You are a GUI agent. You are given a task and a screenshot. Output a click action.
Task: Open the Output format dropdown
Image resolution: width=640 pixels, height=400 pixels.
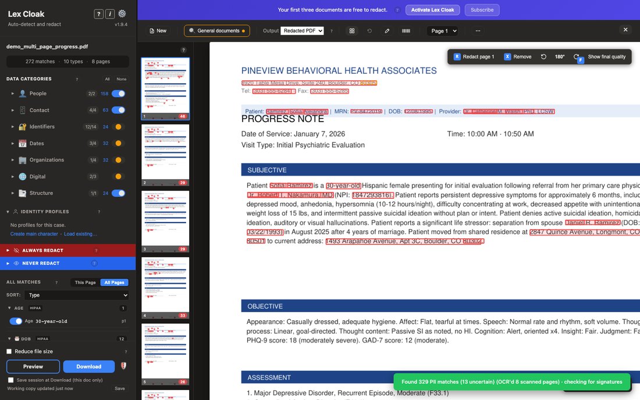tap(302, 31)
